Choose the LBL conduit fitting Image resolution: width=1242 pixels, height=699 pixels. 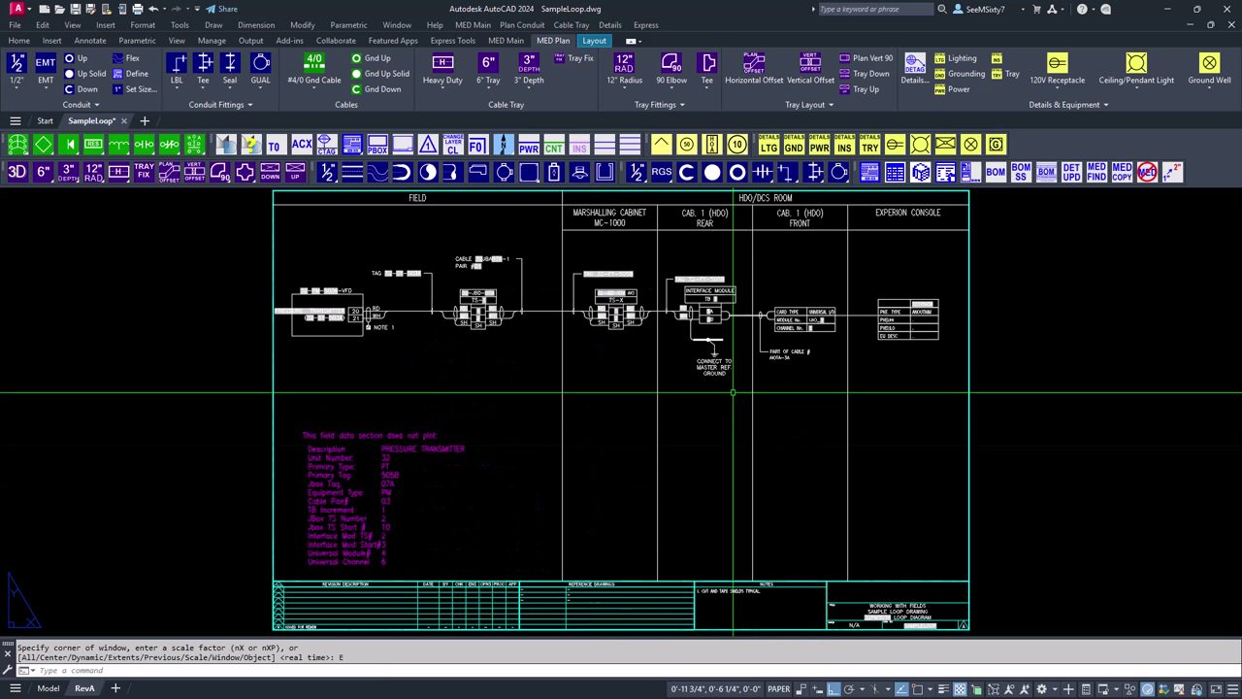click(177, 63)
